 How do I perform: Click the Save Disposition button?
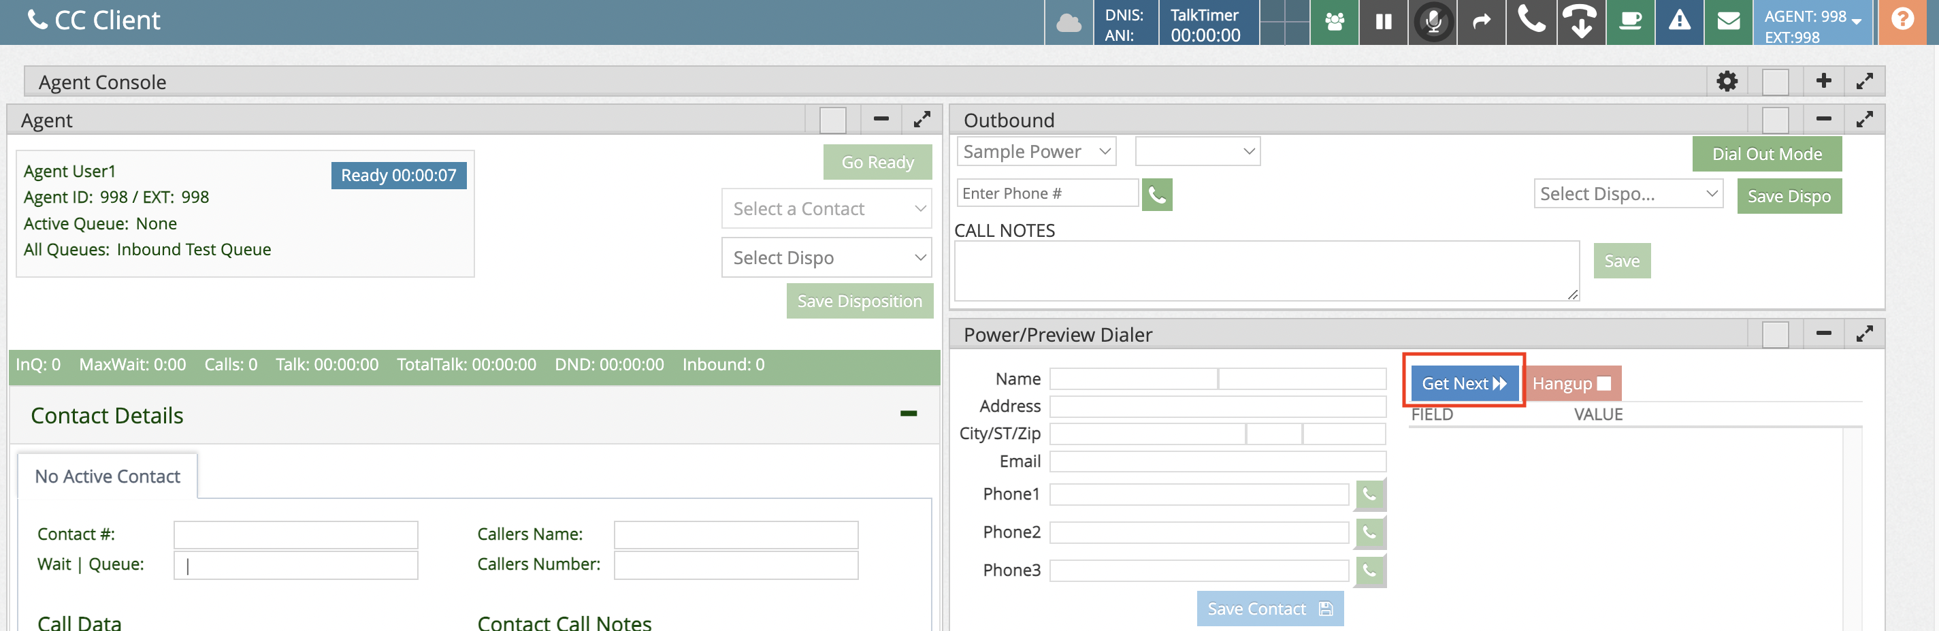(860, 300)
